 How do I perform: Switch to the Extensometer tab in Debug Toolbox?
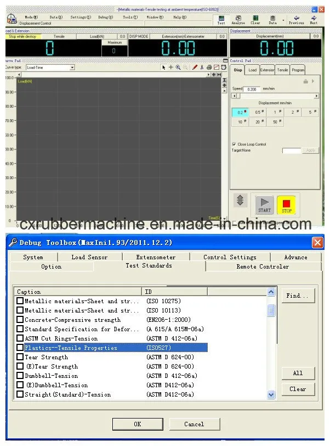pyautogui.click(x=156, y=257)
